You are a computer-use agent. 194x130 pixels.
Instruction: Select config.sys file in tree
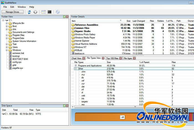point(17,62)
